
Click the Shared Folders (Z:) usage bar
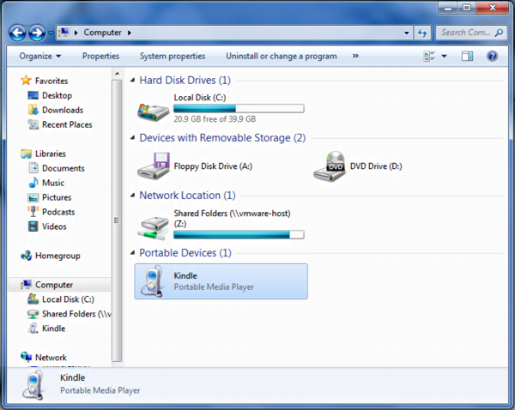pyautogui.click(x=239, y=234)
